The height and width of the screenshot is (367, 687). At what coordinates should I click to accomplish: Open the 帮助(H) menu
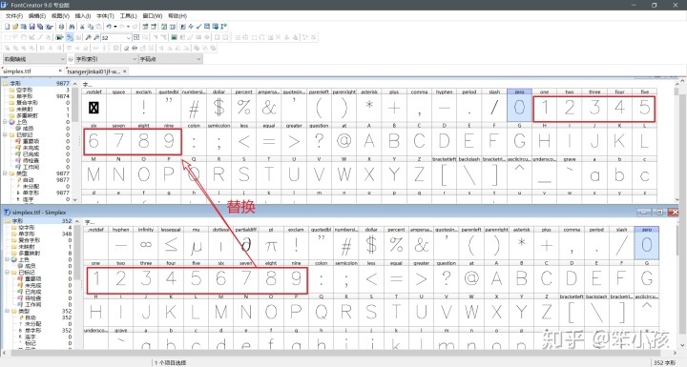(x=177, y=16)
